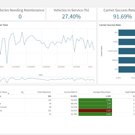Select the Carrier Success Rate 91.69% KPI
This screenshot has height=135, width=135.
click(116, 14)
